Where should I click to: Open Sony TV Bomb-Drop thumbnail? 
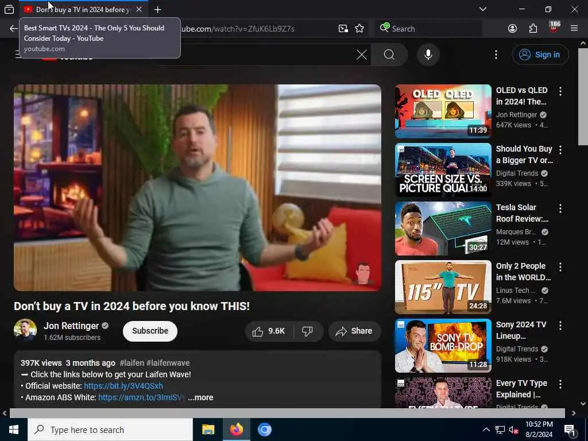[443, 346]
